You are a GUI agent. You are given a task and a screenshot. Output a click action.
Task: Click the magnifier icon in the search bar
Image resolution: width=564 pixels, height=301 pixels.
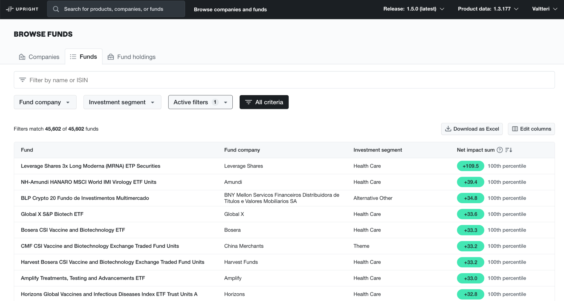[56, 9]
